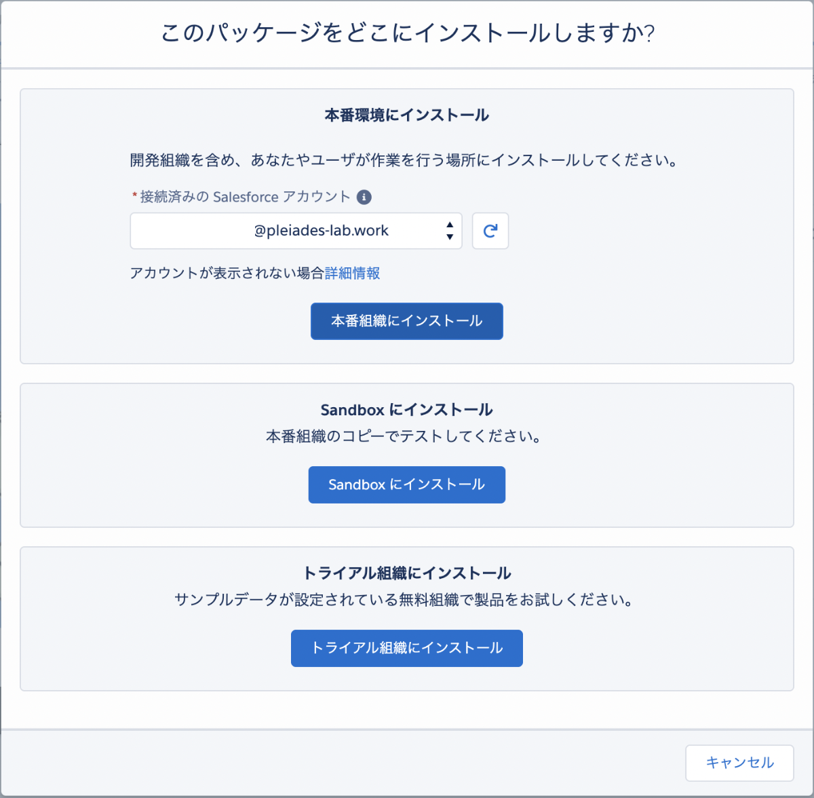
Task: Click the refresh accounts icon button
Action: coord(490,231)
